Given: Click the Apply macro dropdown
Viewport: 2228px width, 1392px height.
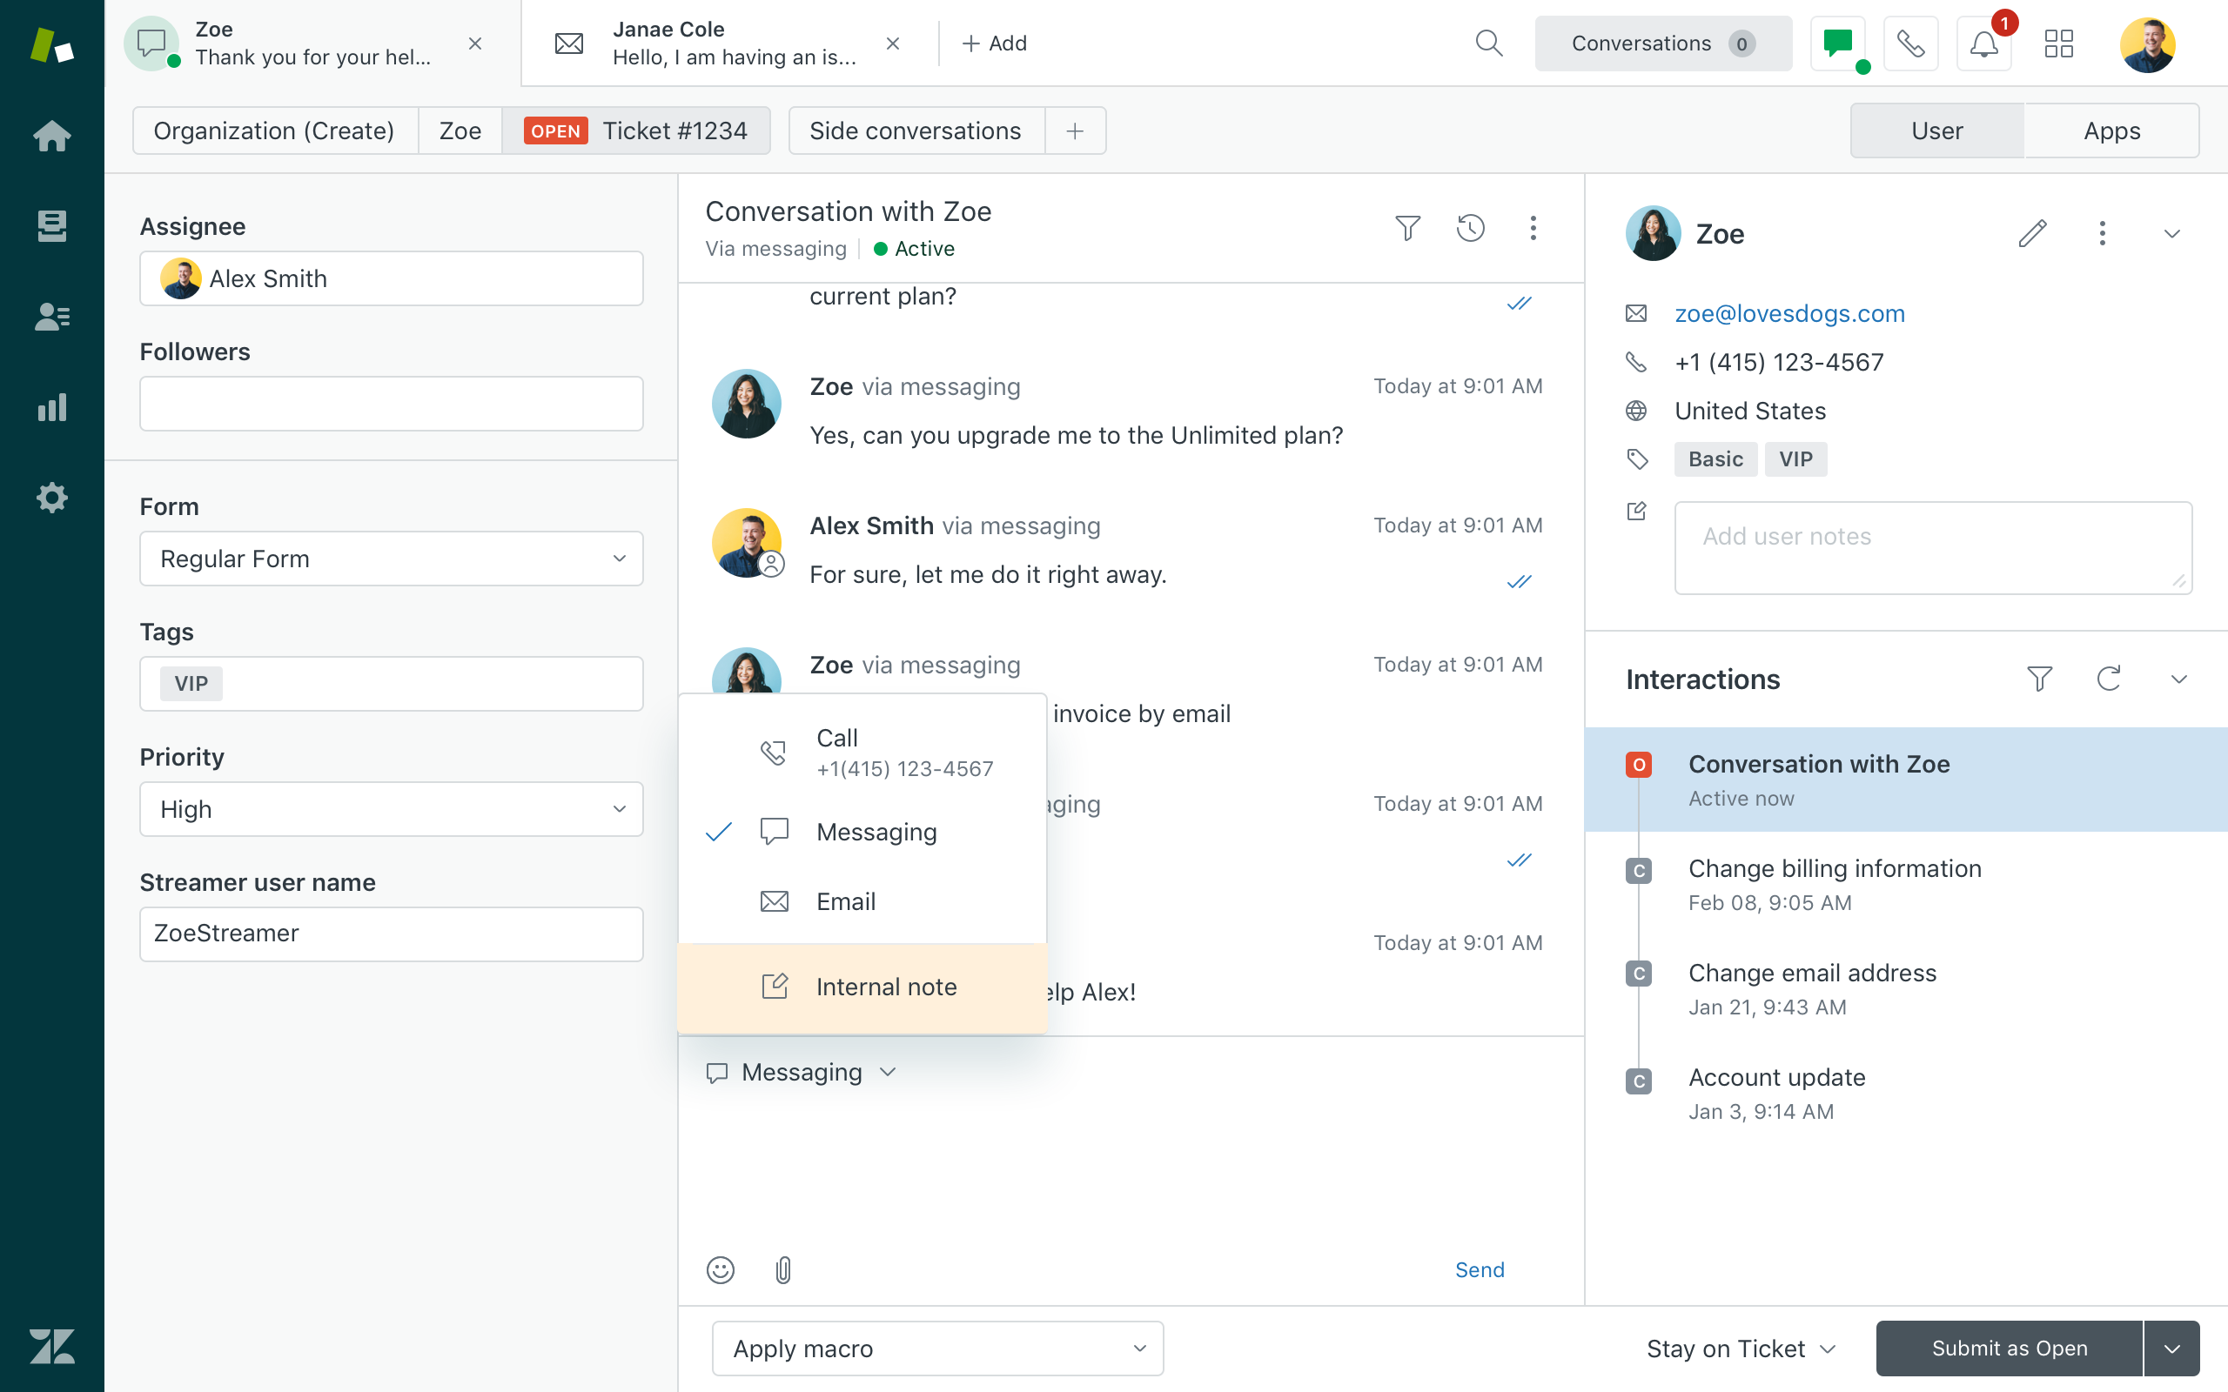Looking at the screenshot, I should [940, 1346].
